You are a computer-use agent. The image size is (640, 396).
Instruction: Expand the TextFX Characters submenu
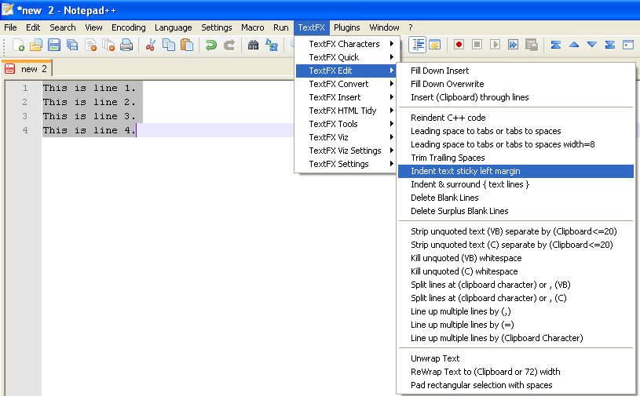(346, 44)
